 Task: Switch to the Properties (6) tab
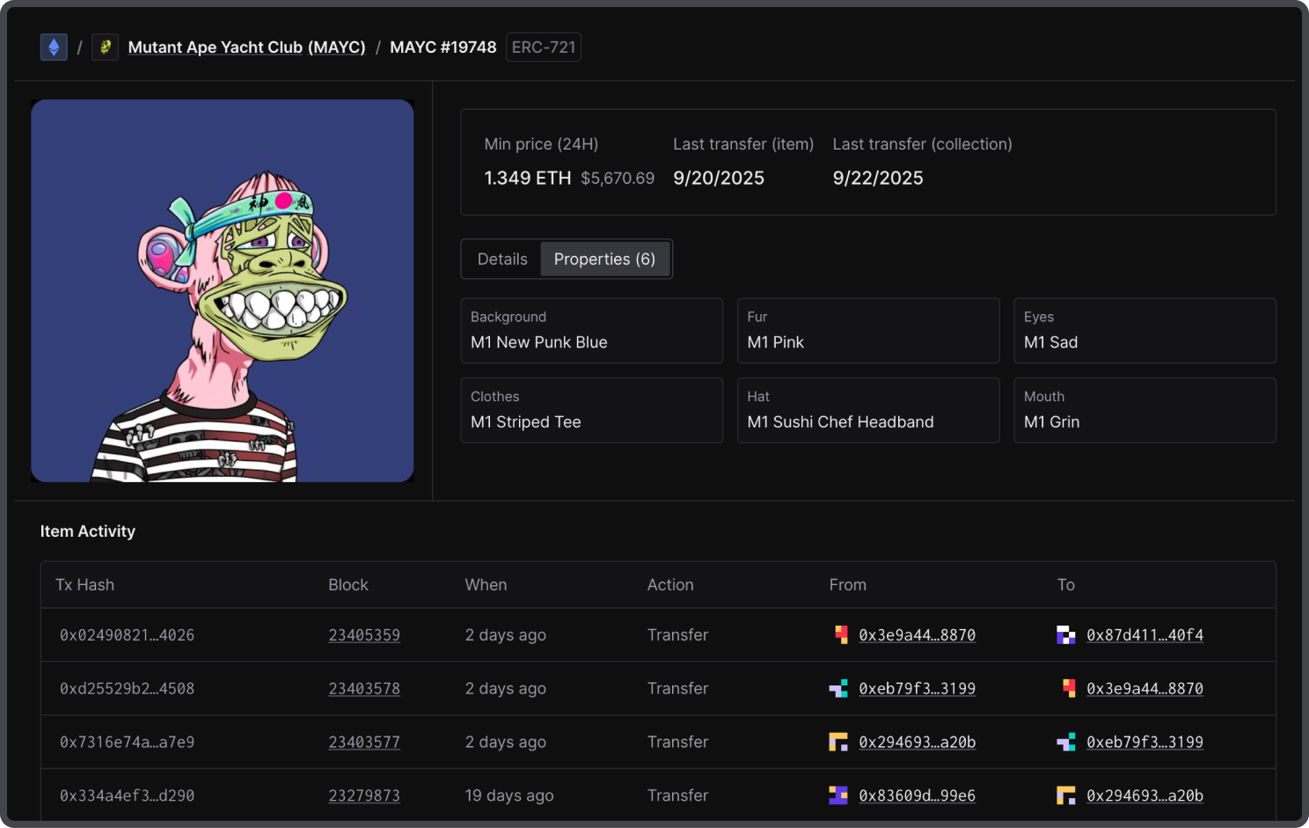604,260
